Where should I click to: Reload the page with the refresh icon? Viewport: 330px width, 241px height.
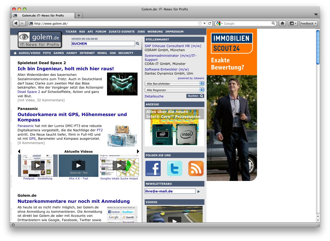click(209, 23)
